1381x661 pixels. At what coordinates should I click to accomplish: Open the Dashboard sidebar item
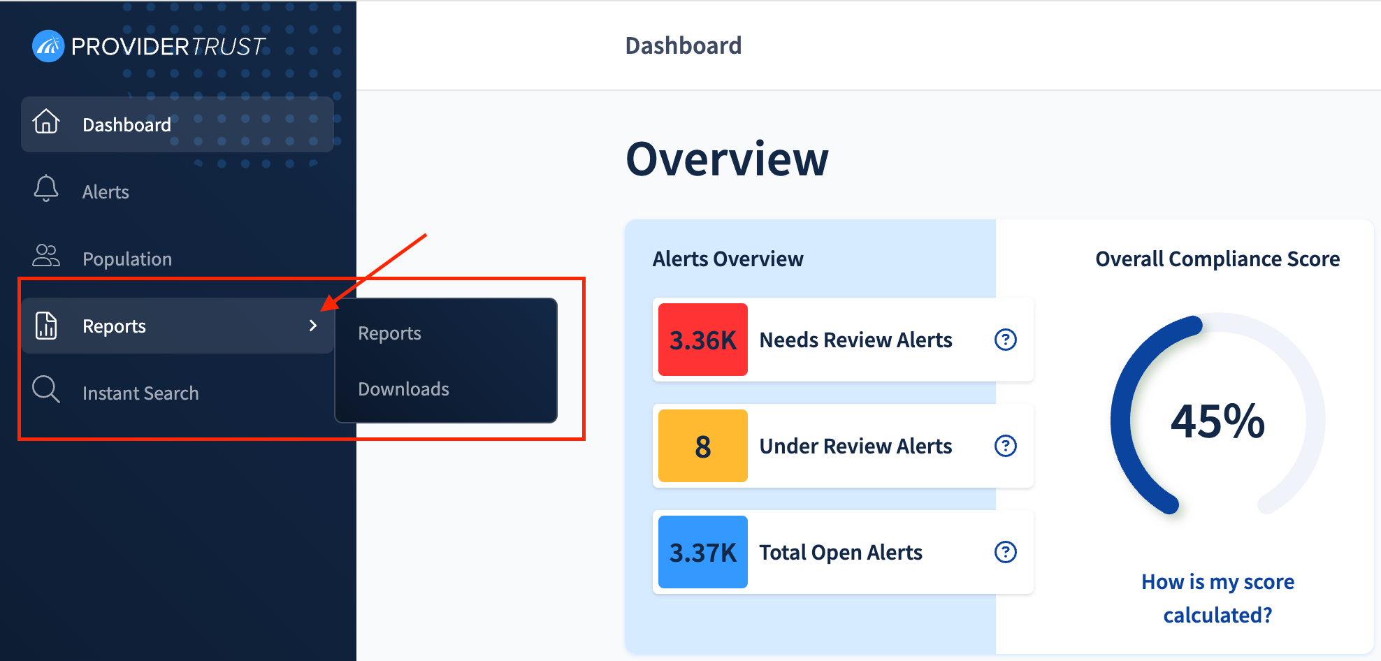[x=178, y=124]
